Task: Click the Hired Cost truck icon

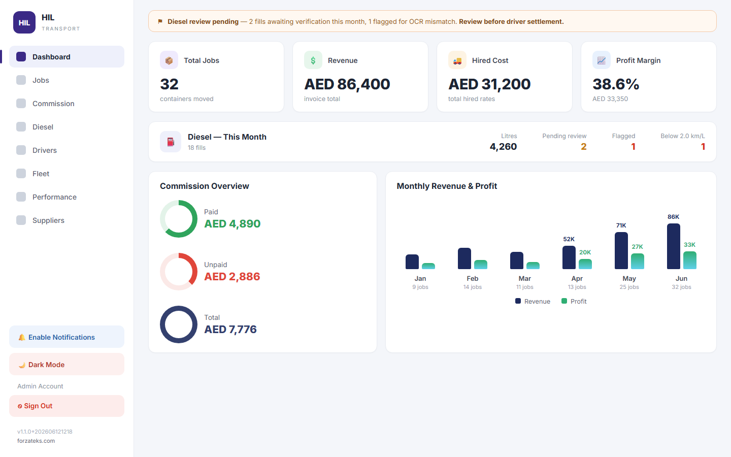Action: click(x=457, y=60)
